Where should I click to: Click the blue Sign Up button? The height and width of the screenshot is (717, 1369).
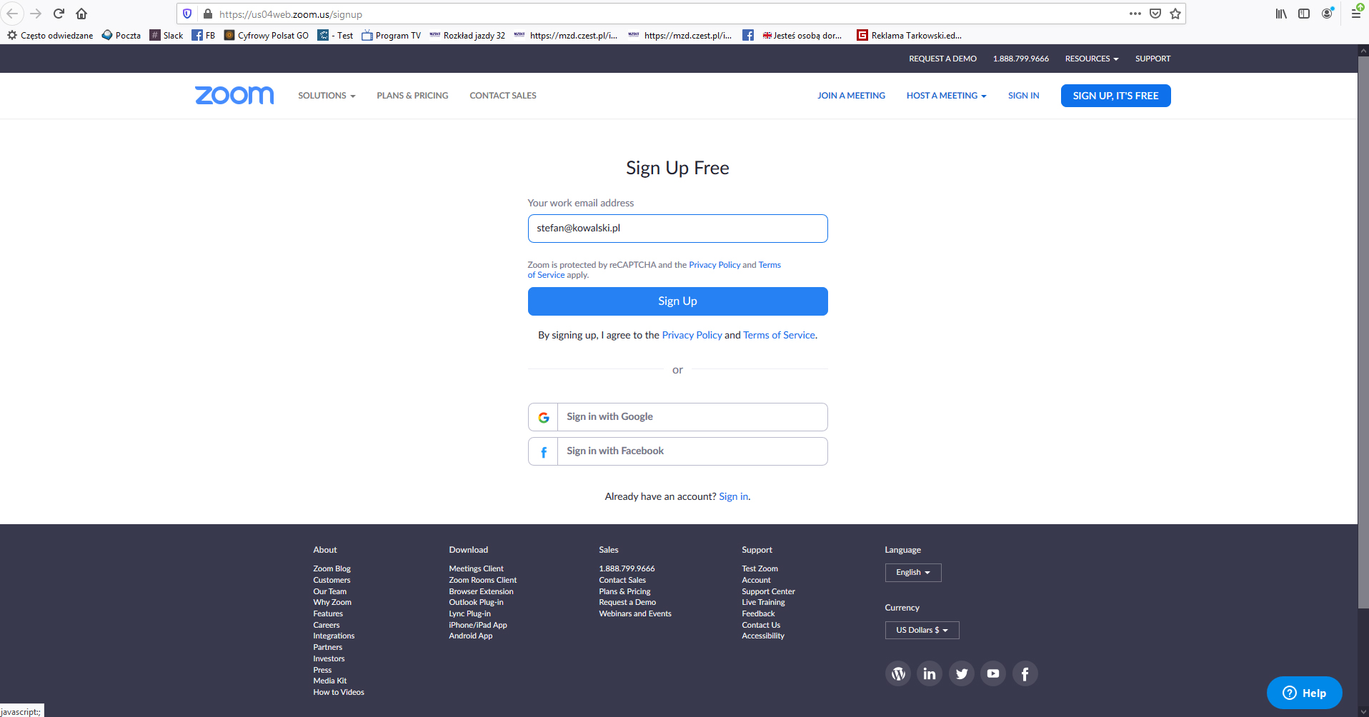coord(677,301)
